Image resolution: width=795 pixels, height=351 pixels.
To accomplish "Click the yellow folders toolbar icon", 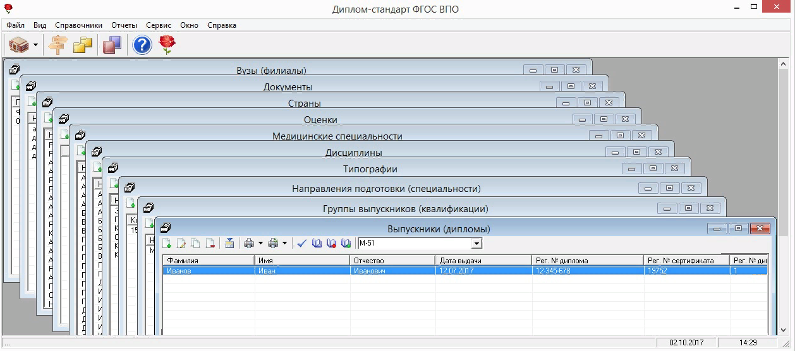I will tap(83, 45).
